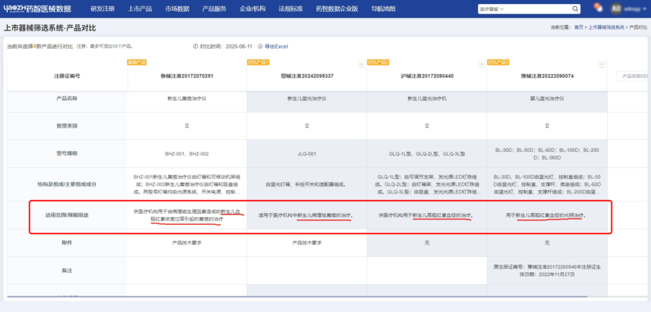Screen dimensions: 651x312
Task: Go to the 企业/机构 menu
Action: coord(251,9)
